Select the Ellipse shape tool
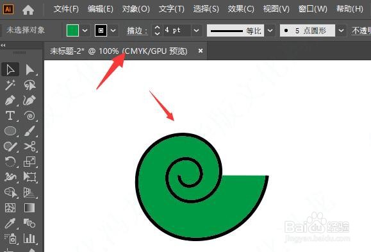Image resolution: width=371 pixels, height=252 pixels. [10, 131]
